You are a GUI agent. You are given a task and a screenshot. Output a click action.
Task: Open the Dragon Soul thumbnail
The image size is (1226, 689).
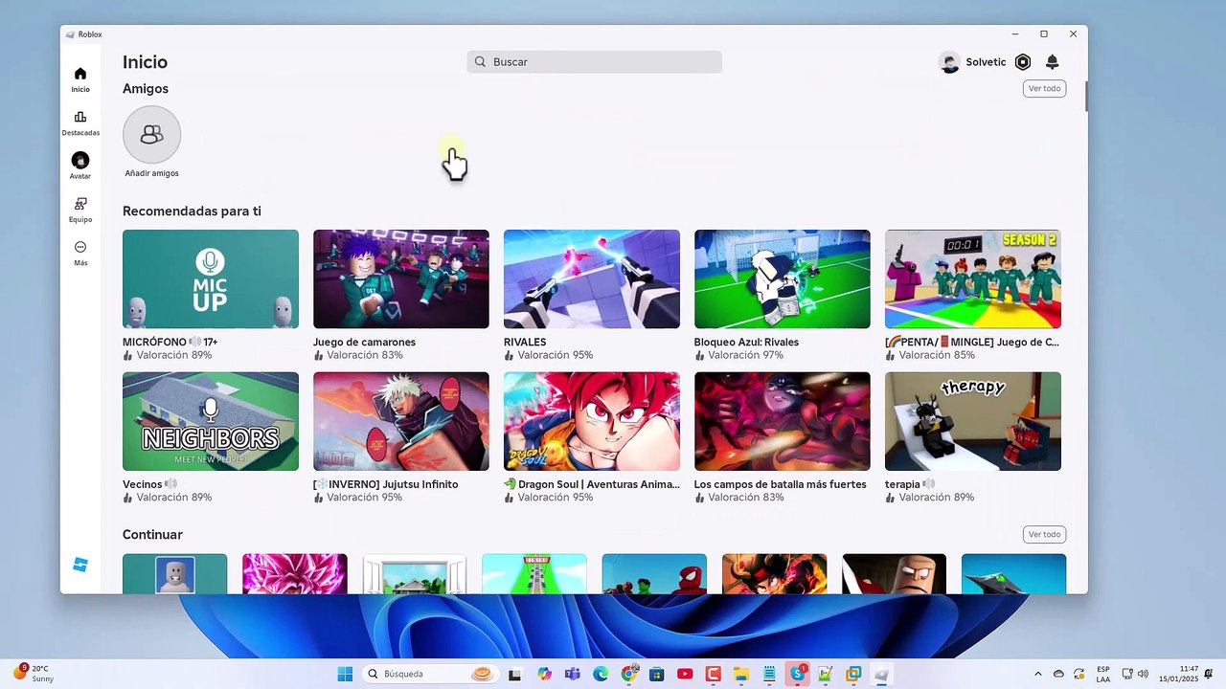pyautogui.click(x=592, y=421)
